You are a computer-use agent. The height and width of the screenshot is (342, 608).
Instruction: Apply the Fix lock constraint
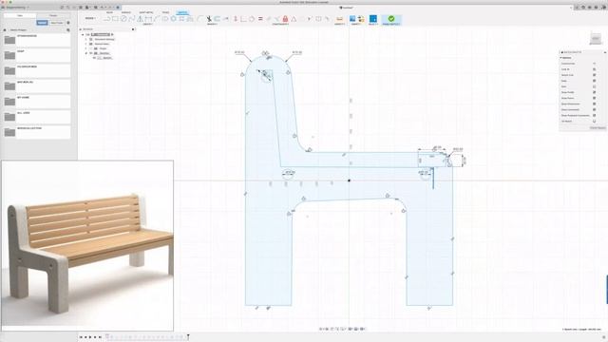pos(285,19)
